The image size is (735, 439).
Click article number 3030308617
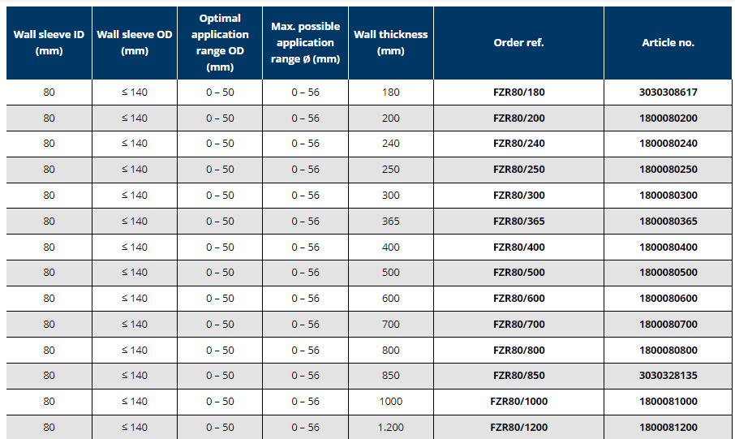pyautogui.click(x=668, y=93)
